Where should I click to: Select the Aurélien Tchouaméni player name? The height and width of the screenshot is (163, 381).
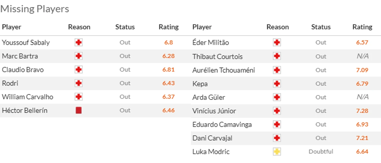click(224, 70)
